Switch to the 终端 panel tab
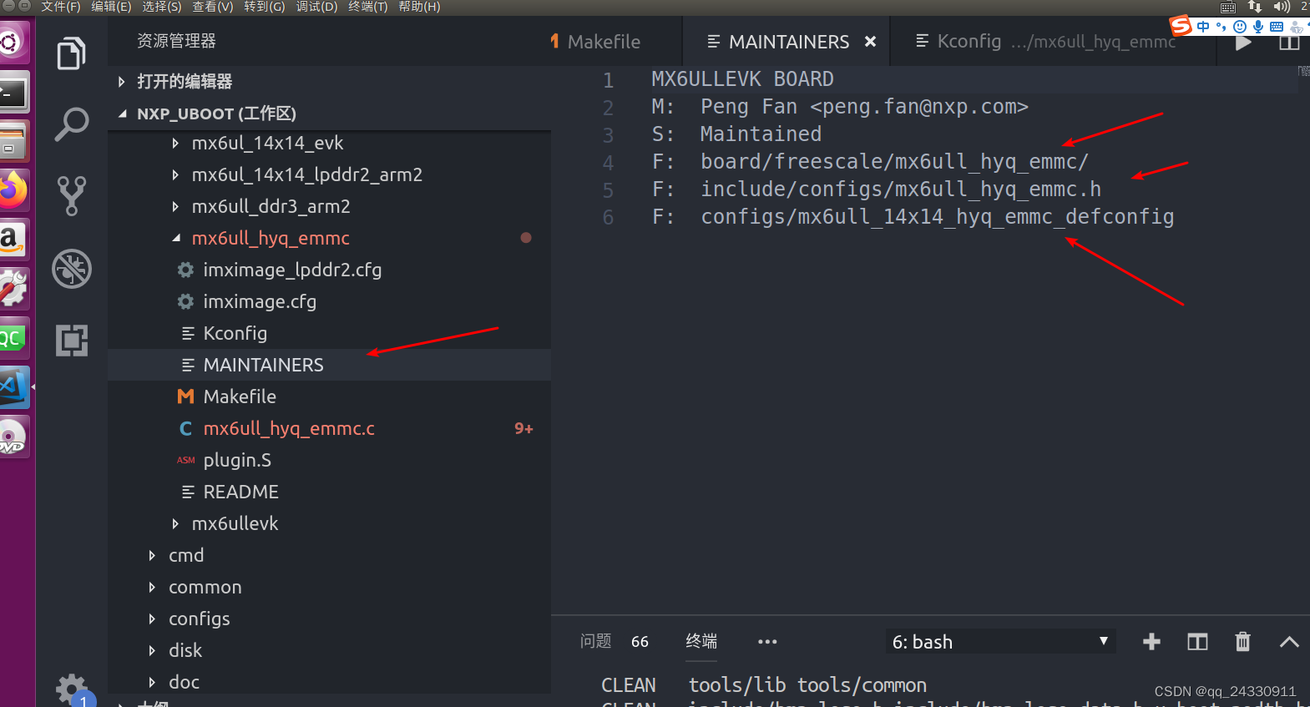1310x707 pixels. pyautogui.click(x=701, y=641)
